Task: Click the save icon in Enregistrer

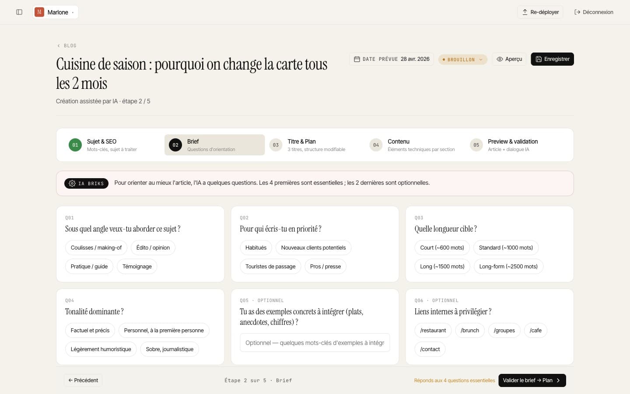Action: click(x=539, y=59)
